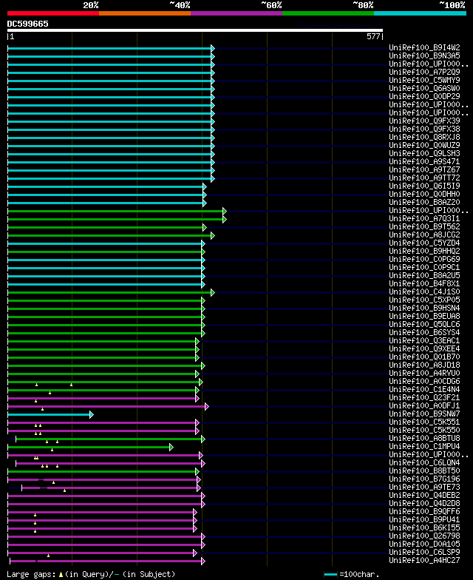
Task: Click the green arrowhead ending the C4J1S0 alignment
Action: [x=213, y=293]
